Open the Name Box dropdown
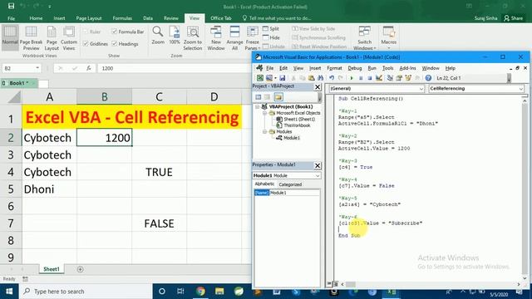Viewport: 532px width, 299px height. click(x=37, y=68)
